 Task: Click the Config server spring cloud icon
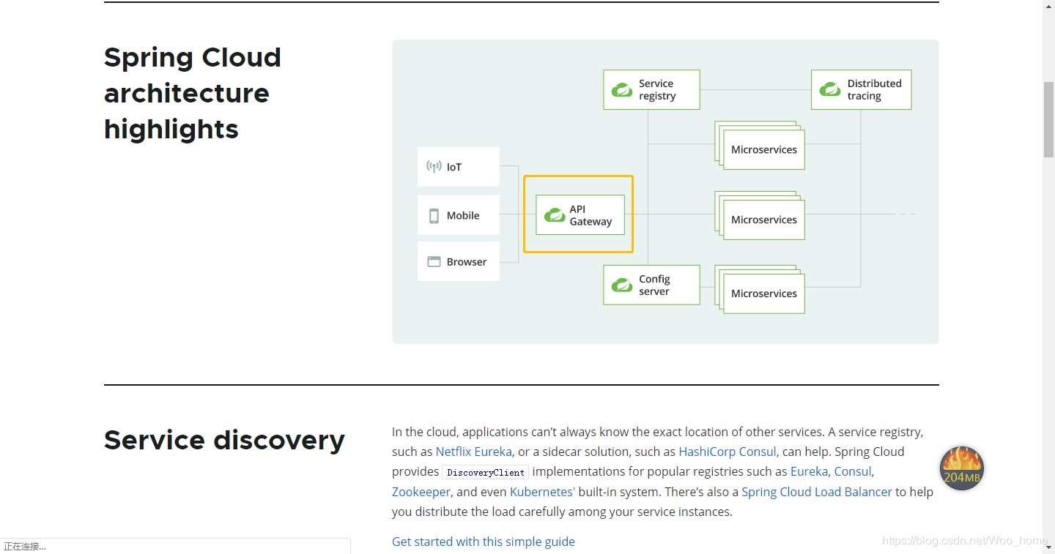[x=622, y=285]
